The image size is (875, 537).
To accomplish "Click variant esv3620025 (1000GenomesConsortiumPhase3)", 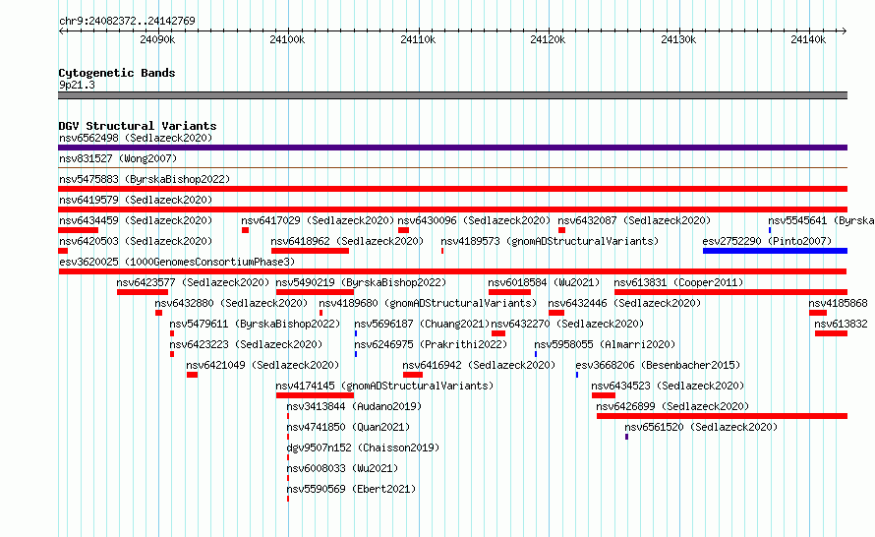I will 177,262.
